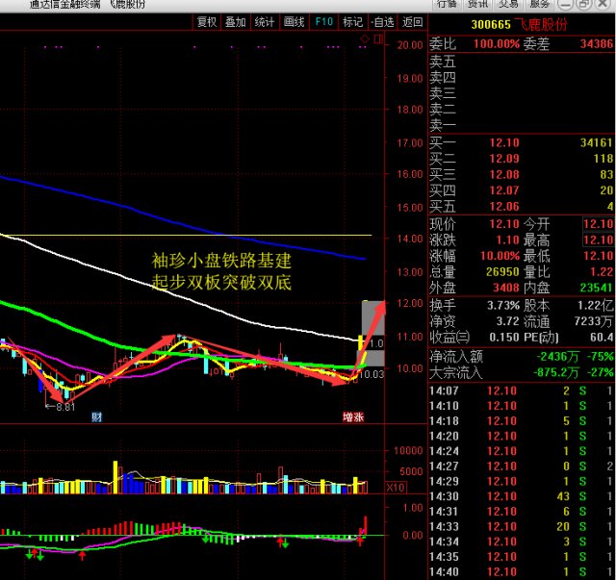This screenshot has width=616, height=580.
Task: Select the 画线 drawing tool
Action: [294, 22]
